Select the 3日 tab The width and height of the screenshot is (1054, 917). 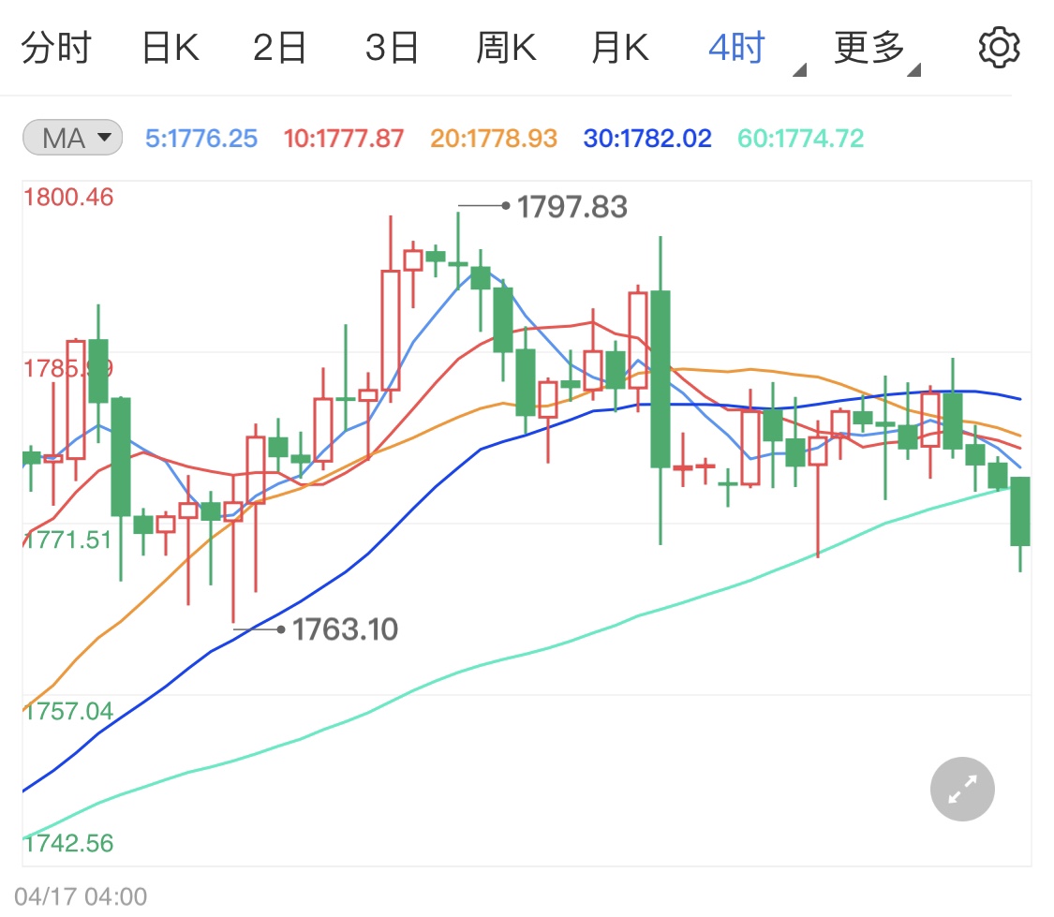tap(392, 48)
